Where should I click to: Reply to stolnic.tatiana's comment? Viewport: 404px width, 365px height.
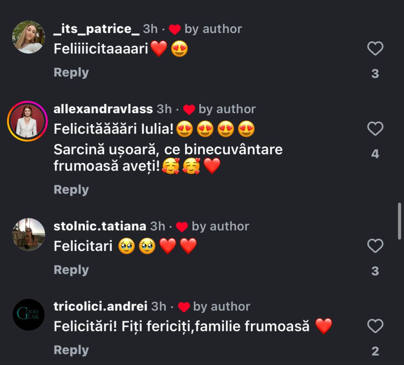point(71,270)
